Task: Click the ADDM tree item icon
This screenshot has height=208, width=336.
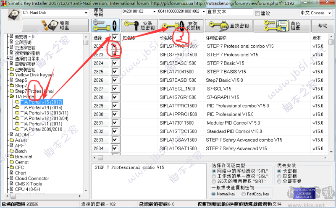Action: click(12, 135)
